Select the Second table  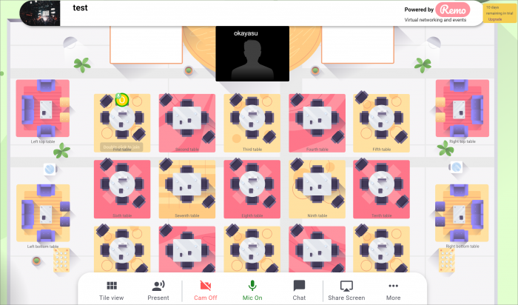click(x=187, y=123)
